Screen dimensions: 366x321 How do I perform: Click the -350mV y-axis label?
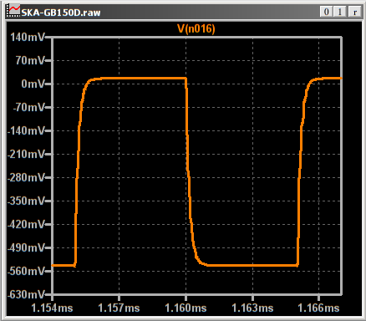26,201
